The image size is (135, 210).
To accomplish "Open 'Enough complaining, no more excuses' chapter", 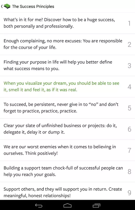I will pyautogui.click(x=67, y=44).
